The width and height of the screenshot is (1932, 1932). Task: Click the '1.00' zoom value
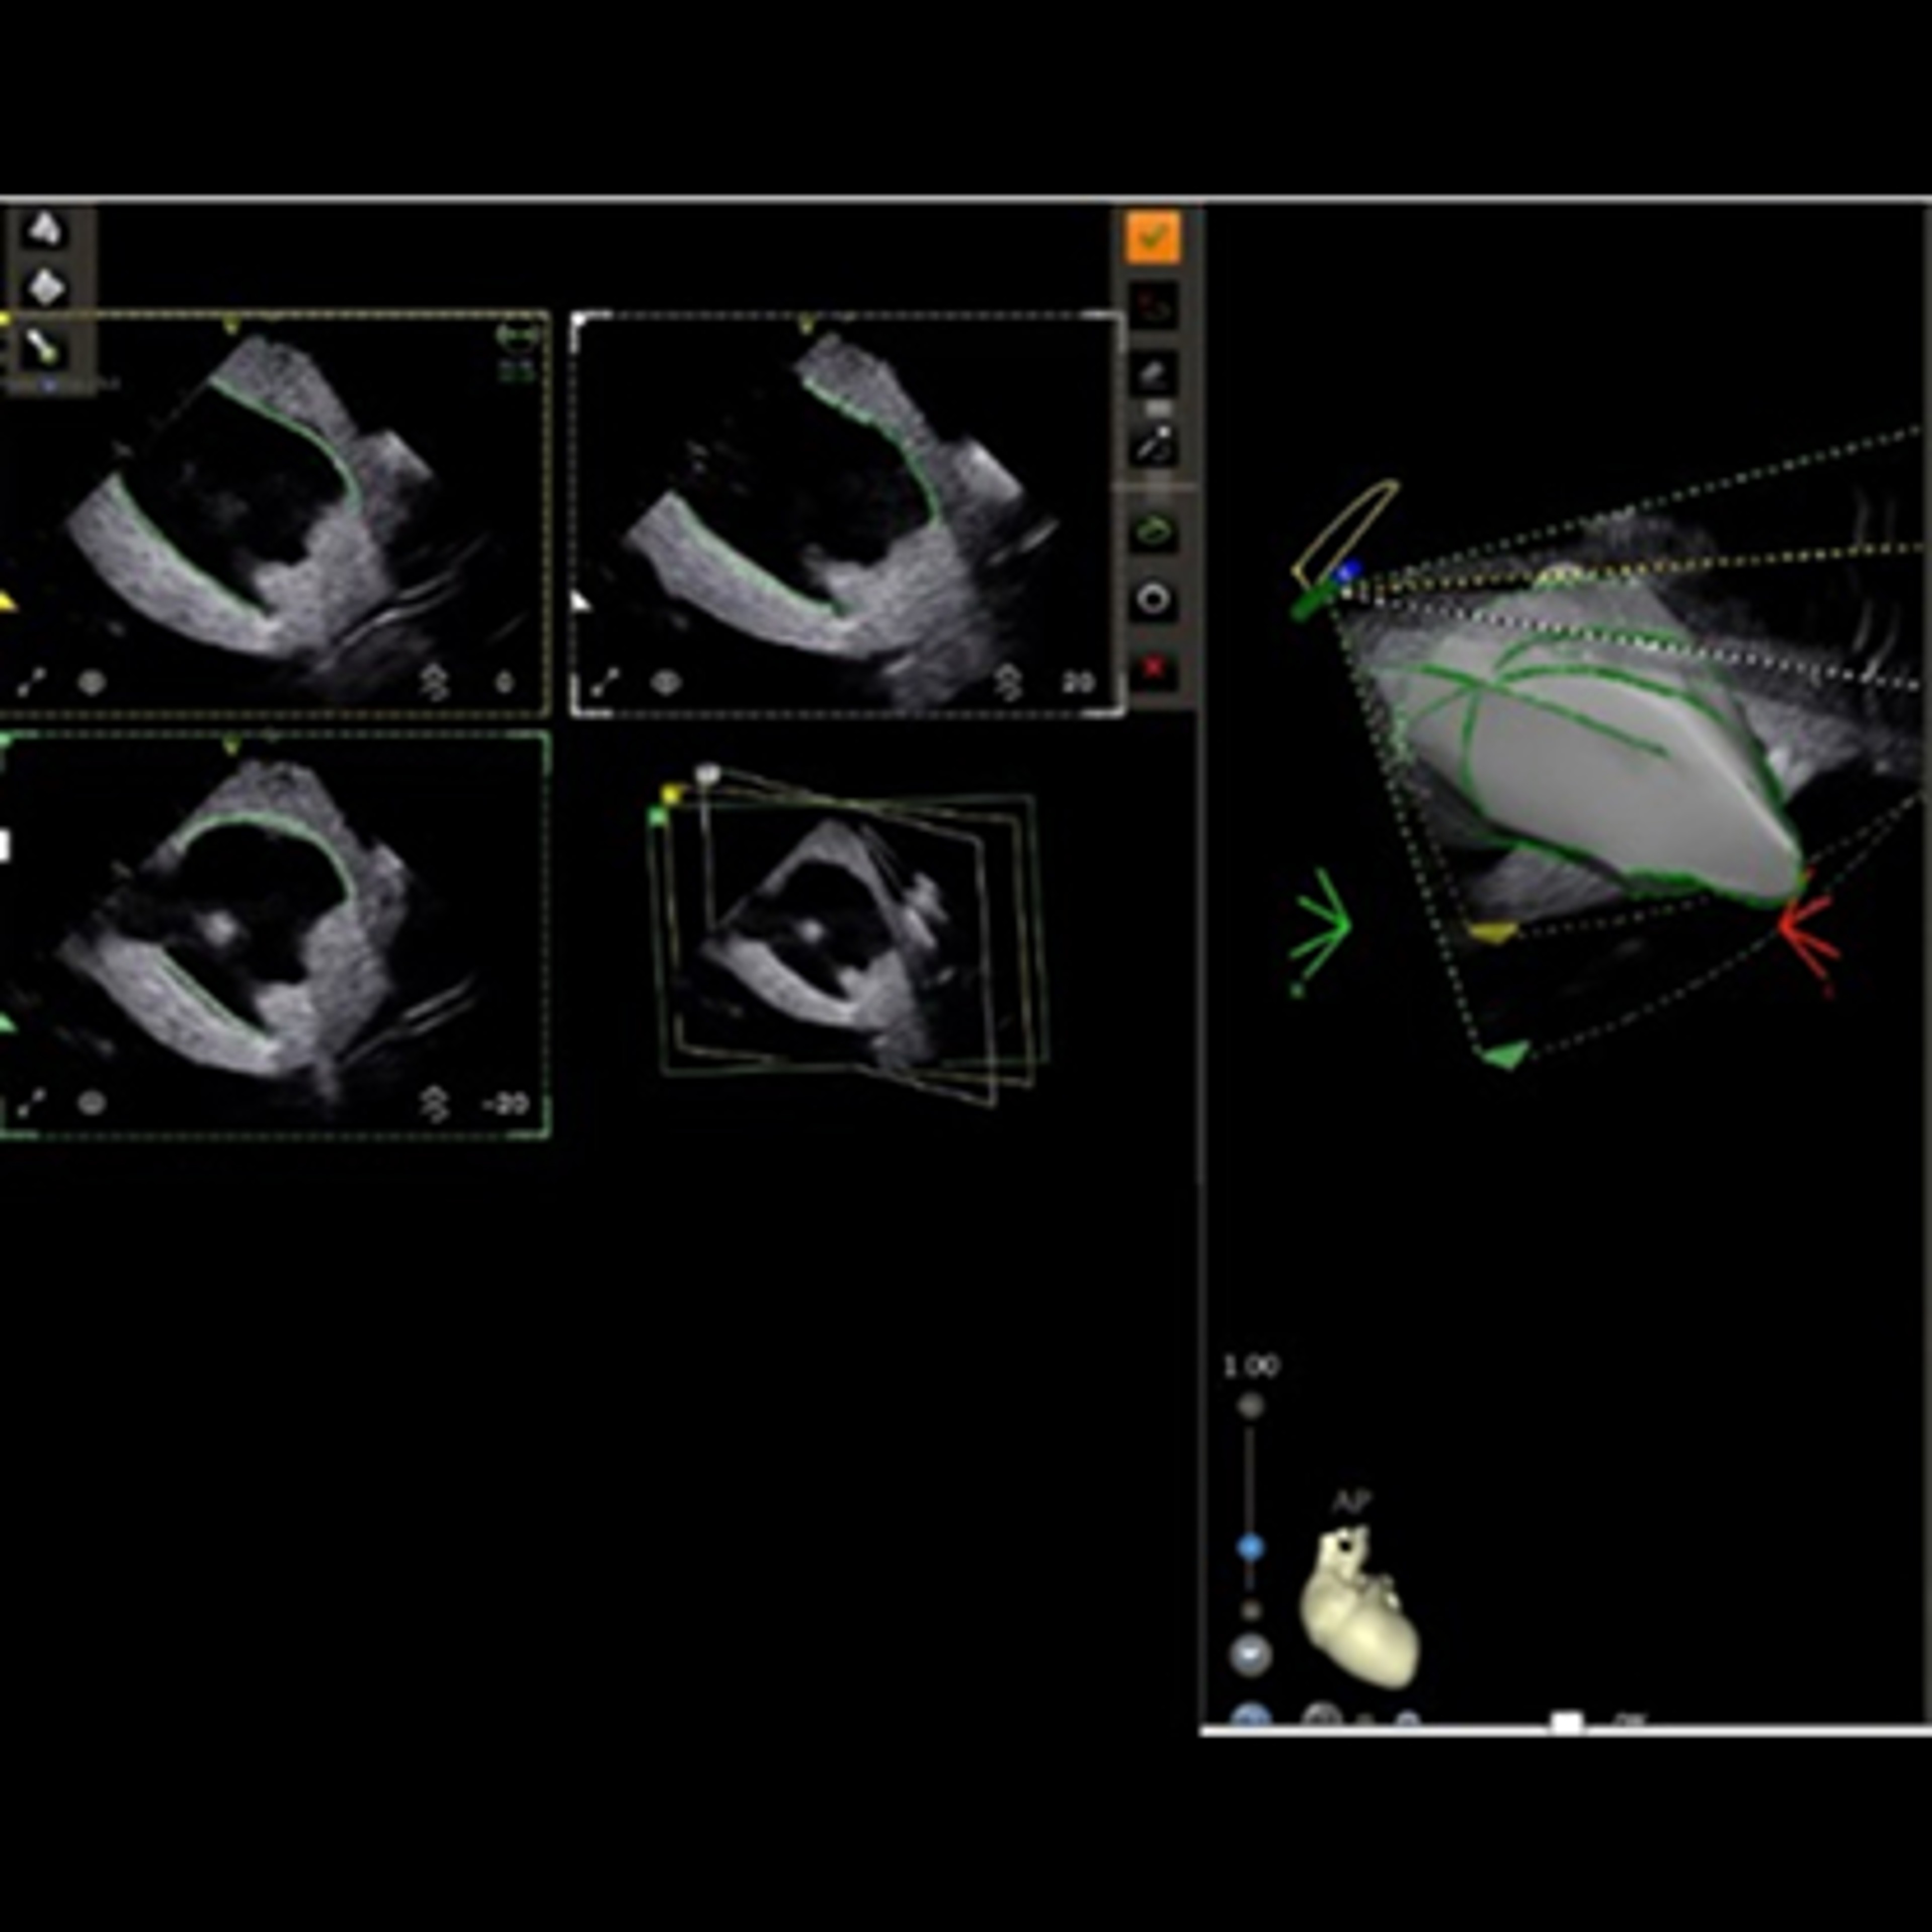[x=1251, y=1366]
